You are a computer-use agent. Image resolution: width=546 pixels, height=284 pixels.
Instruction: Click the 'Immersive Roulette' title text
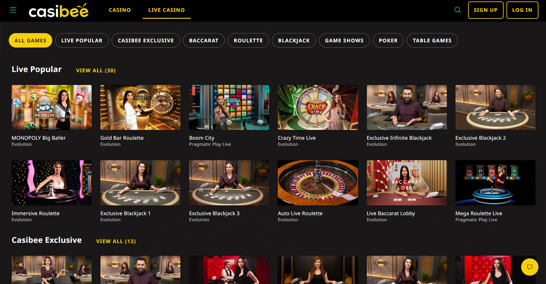36,213
